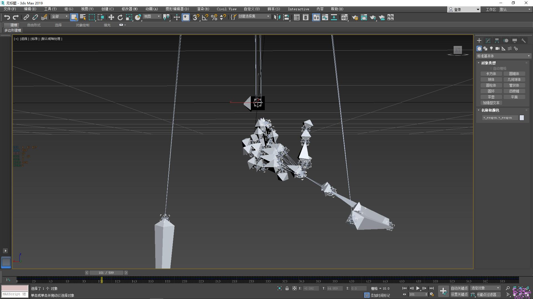Activate the Select Object tool

tap(74, 17)
